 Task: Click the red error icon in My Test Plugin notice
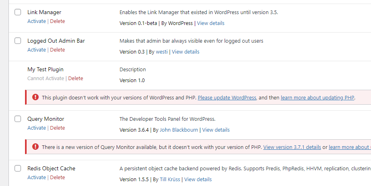35,97
